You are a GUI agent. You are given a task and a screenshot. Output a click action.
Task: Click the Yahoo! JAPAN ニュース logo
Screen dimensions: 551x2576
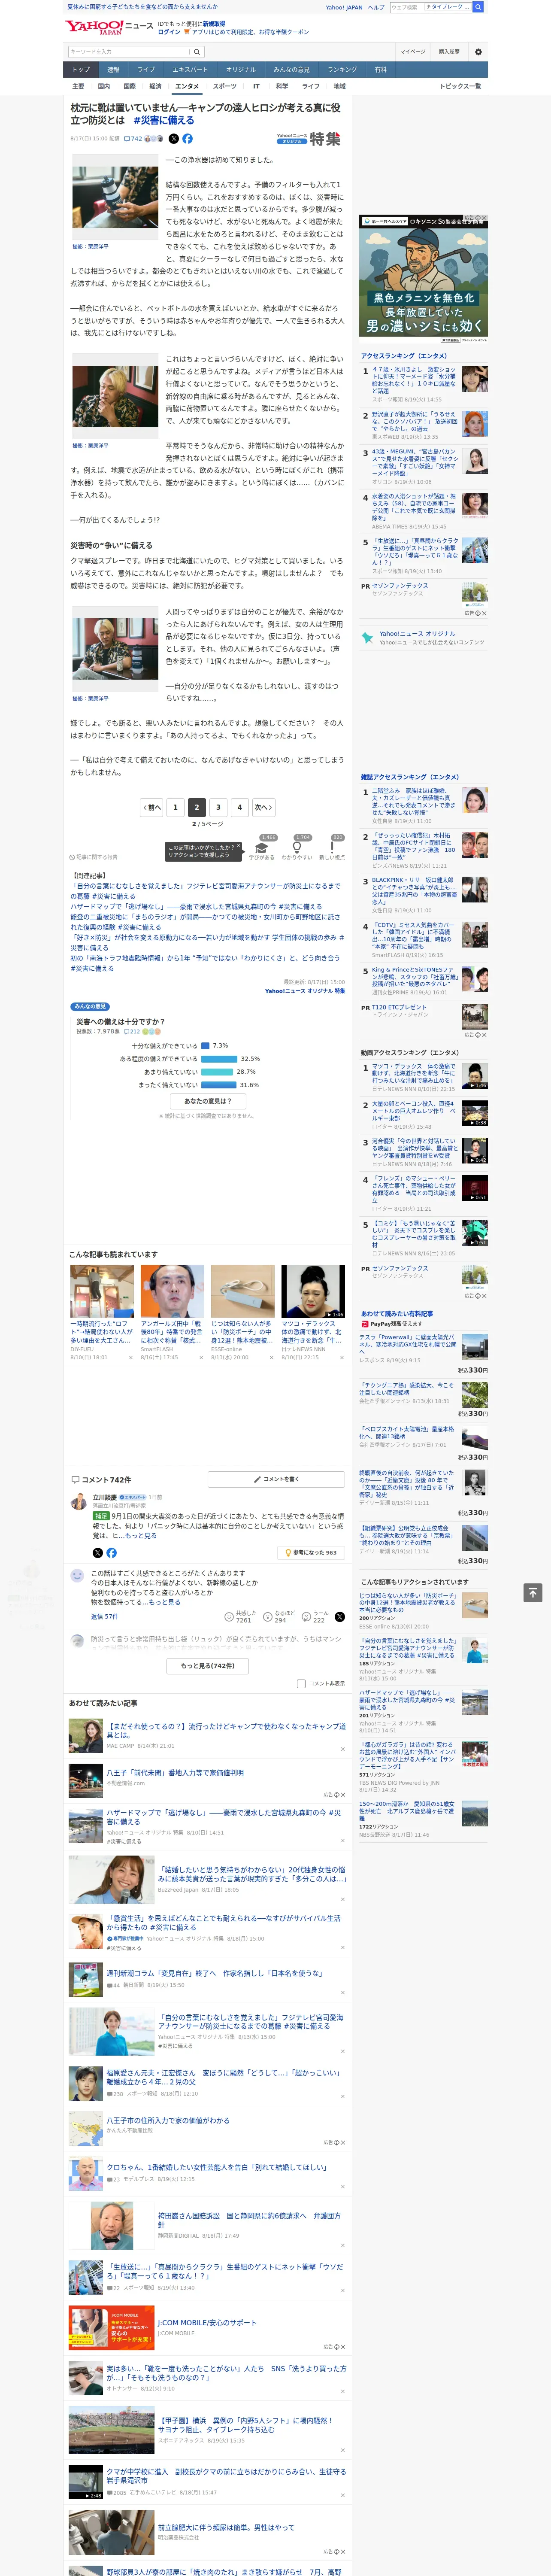pyautogui.click(x=109, y=27)
